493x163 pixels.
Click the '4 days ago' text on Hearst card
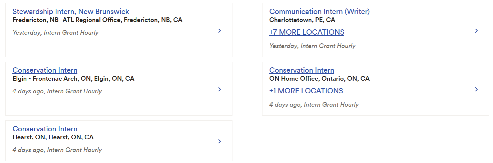pyautogui.click(x=28, y=150)
